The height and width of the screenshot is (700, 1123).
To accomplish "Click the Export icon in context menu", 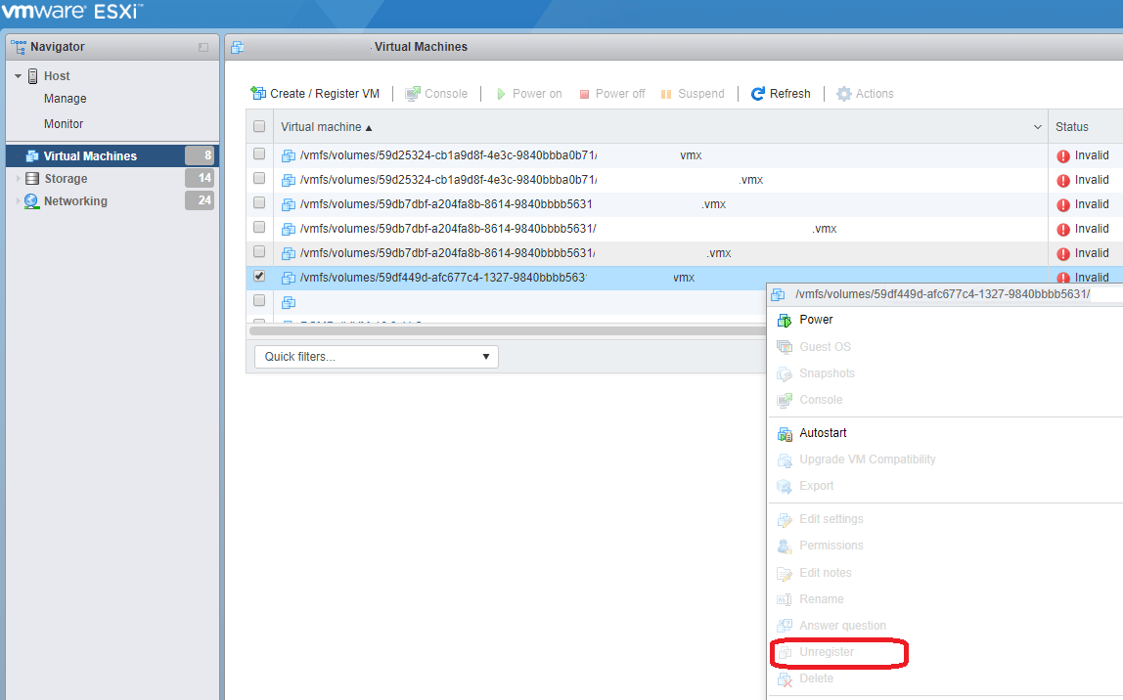I will (x=785, y=487).
